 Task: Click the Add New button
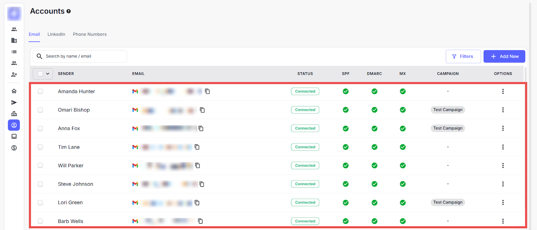click(504, 56)
